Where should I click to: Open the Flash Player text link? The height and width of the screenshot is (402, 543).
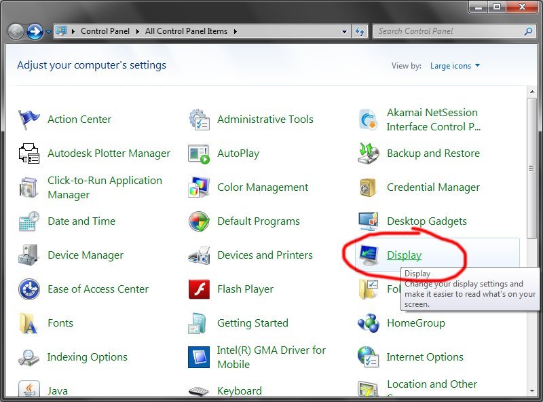[x=245, y=289]
